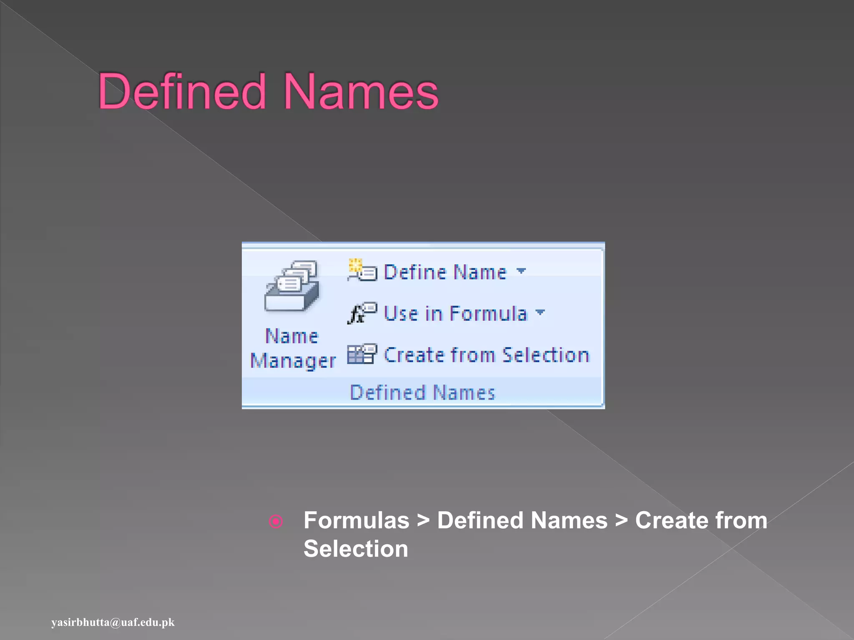The image size is (854, 640).
Task: Click the Define Name text in ribbon
Action: tap(445, 272)
